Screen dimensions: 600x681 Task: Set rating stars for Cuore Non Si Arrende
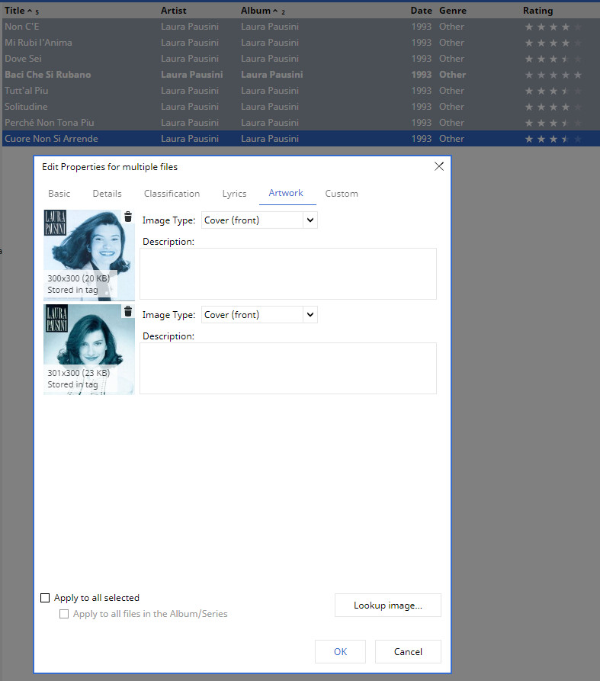click(x=553, y=140)
